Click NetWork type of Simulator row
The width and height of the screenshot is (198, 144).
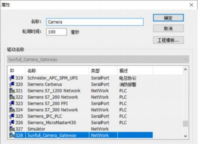100,129
